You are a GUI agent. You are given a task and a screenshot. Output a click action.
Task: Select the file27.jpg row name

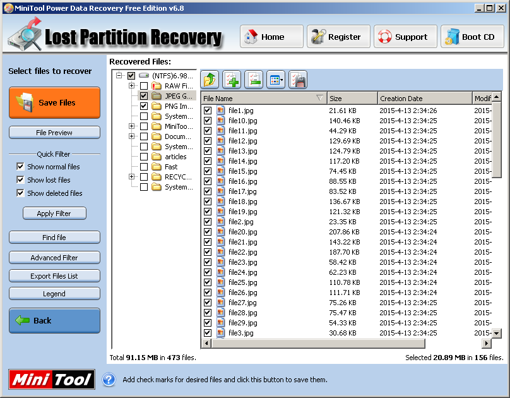tap(242, 303)
